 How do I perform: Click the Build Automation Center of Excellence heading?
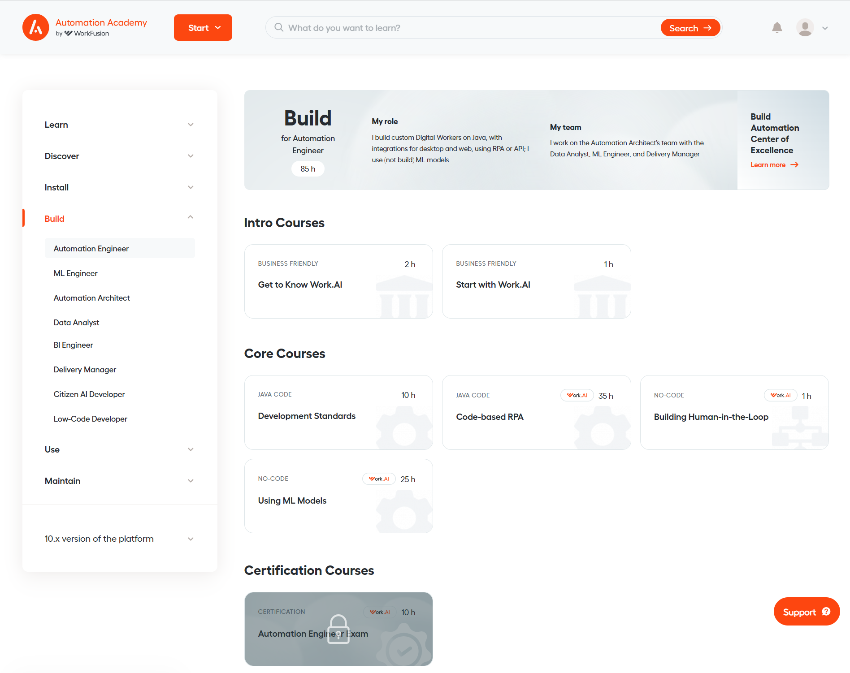point(775,133)
